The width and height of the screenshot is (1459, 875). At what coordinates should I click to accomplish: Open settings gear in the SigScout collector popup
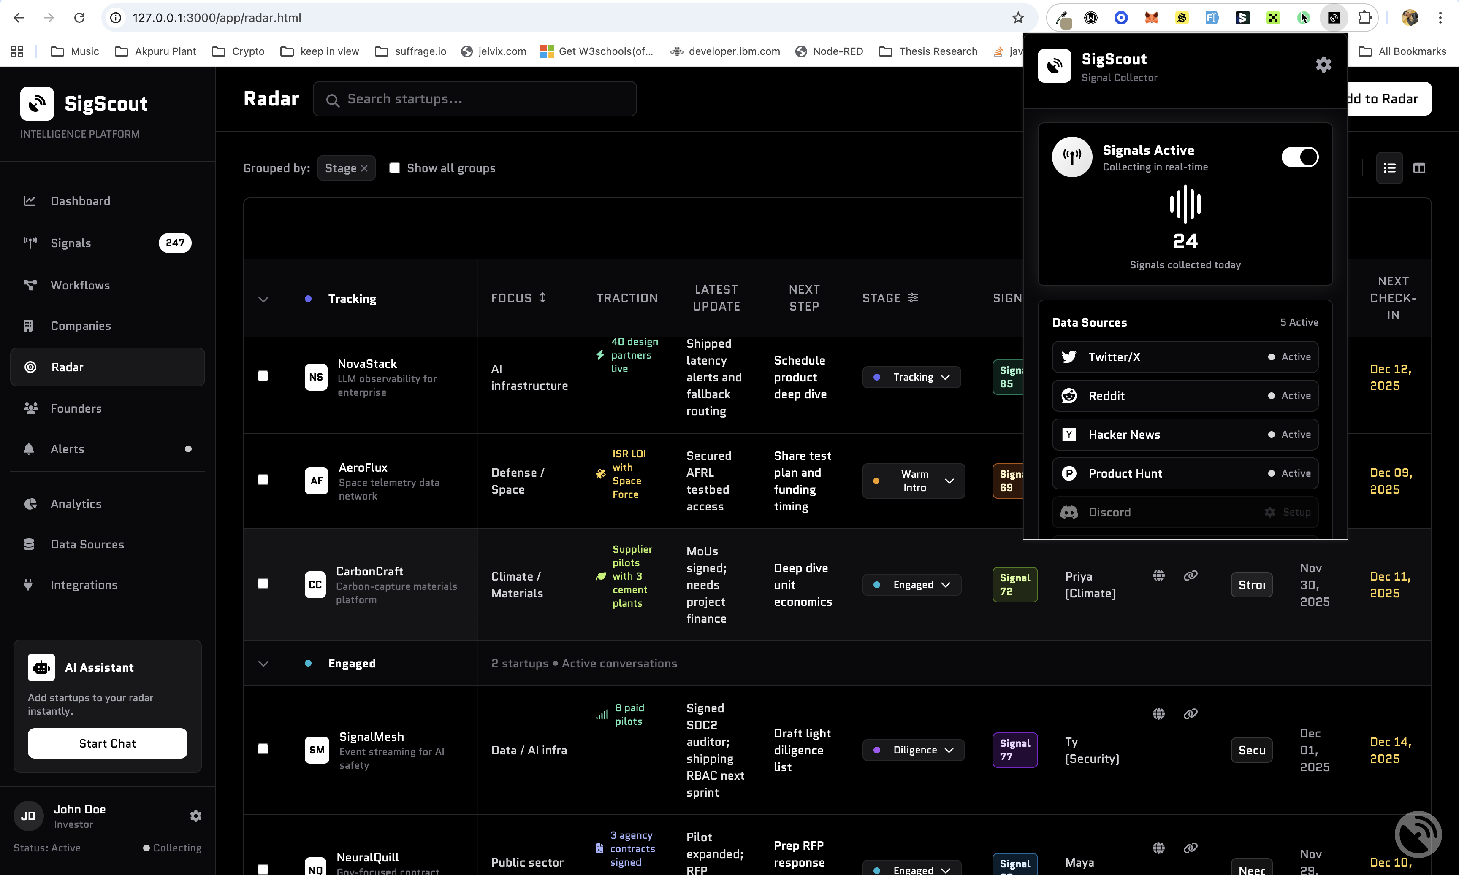tap(1323, 64)
